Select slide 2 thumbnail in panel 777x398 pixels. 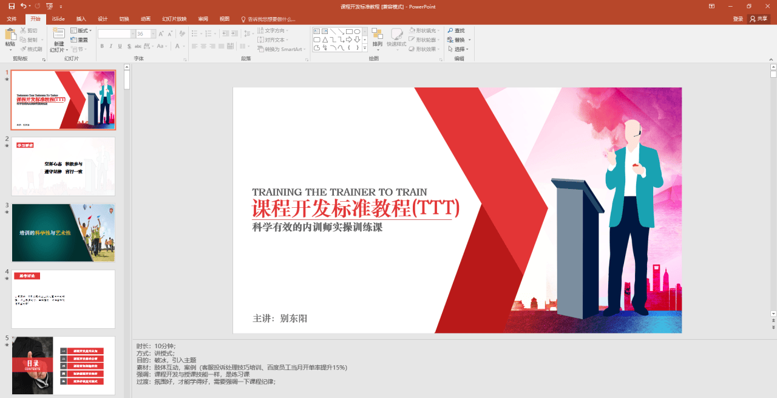point(63,166)
